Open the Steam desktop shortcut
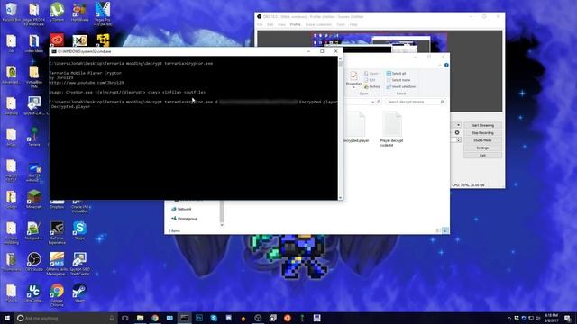 [80, 292]
